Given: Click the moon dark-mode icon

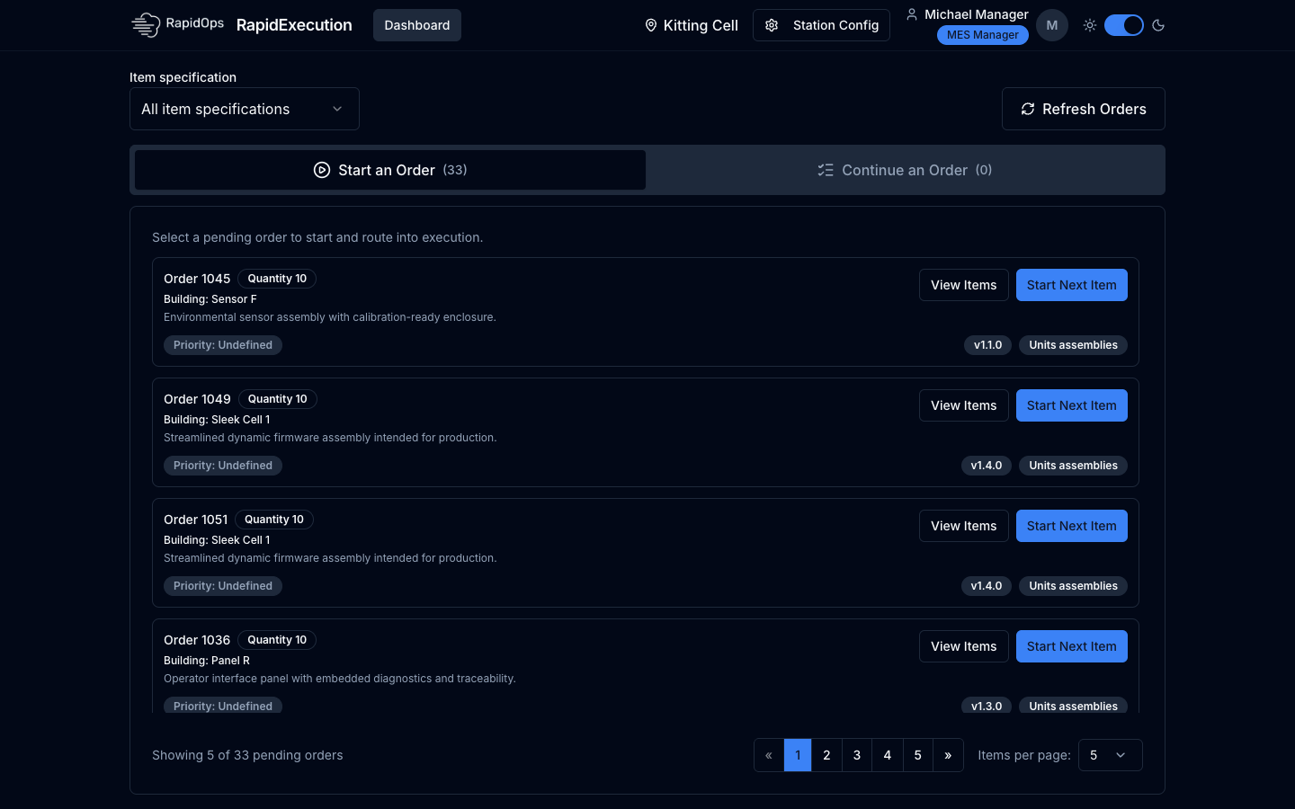Looking at the screenshot, I should click(x=1158, y=25).
